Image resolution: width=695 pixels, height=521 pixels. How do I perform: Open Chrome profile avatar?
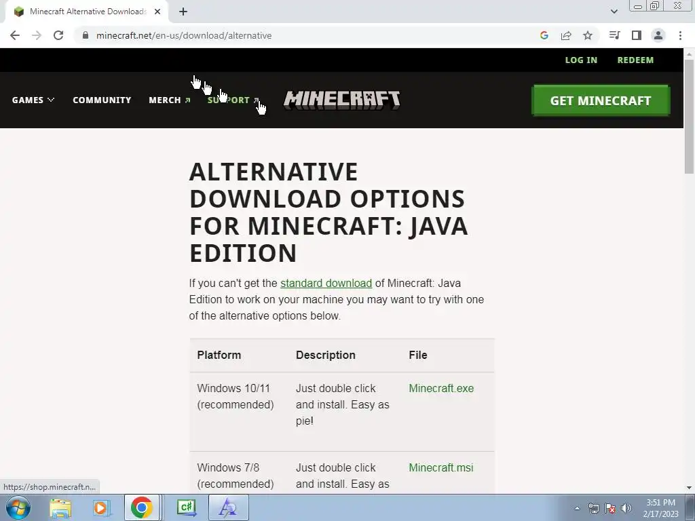point(658,35)
